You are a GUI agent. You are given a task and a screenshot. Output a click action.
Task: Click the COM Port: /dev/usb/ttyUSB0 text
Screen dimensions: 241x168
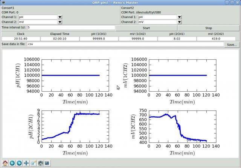click(x=141, y=12)
